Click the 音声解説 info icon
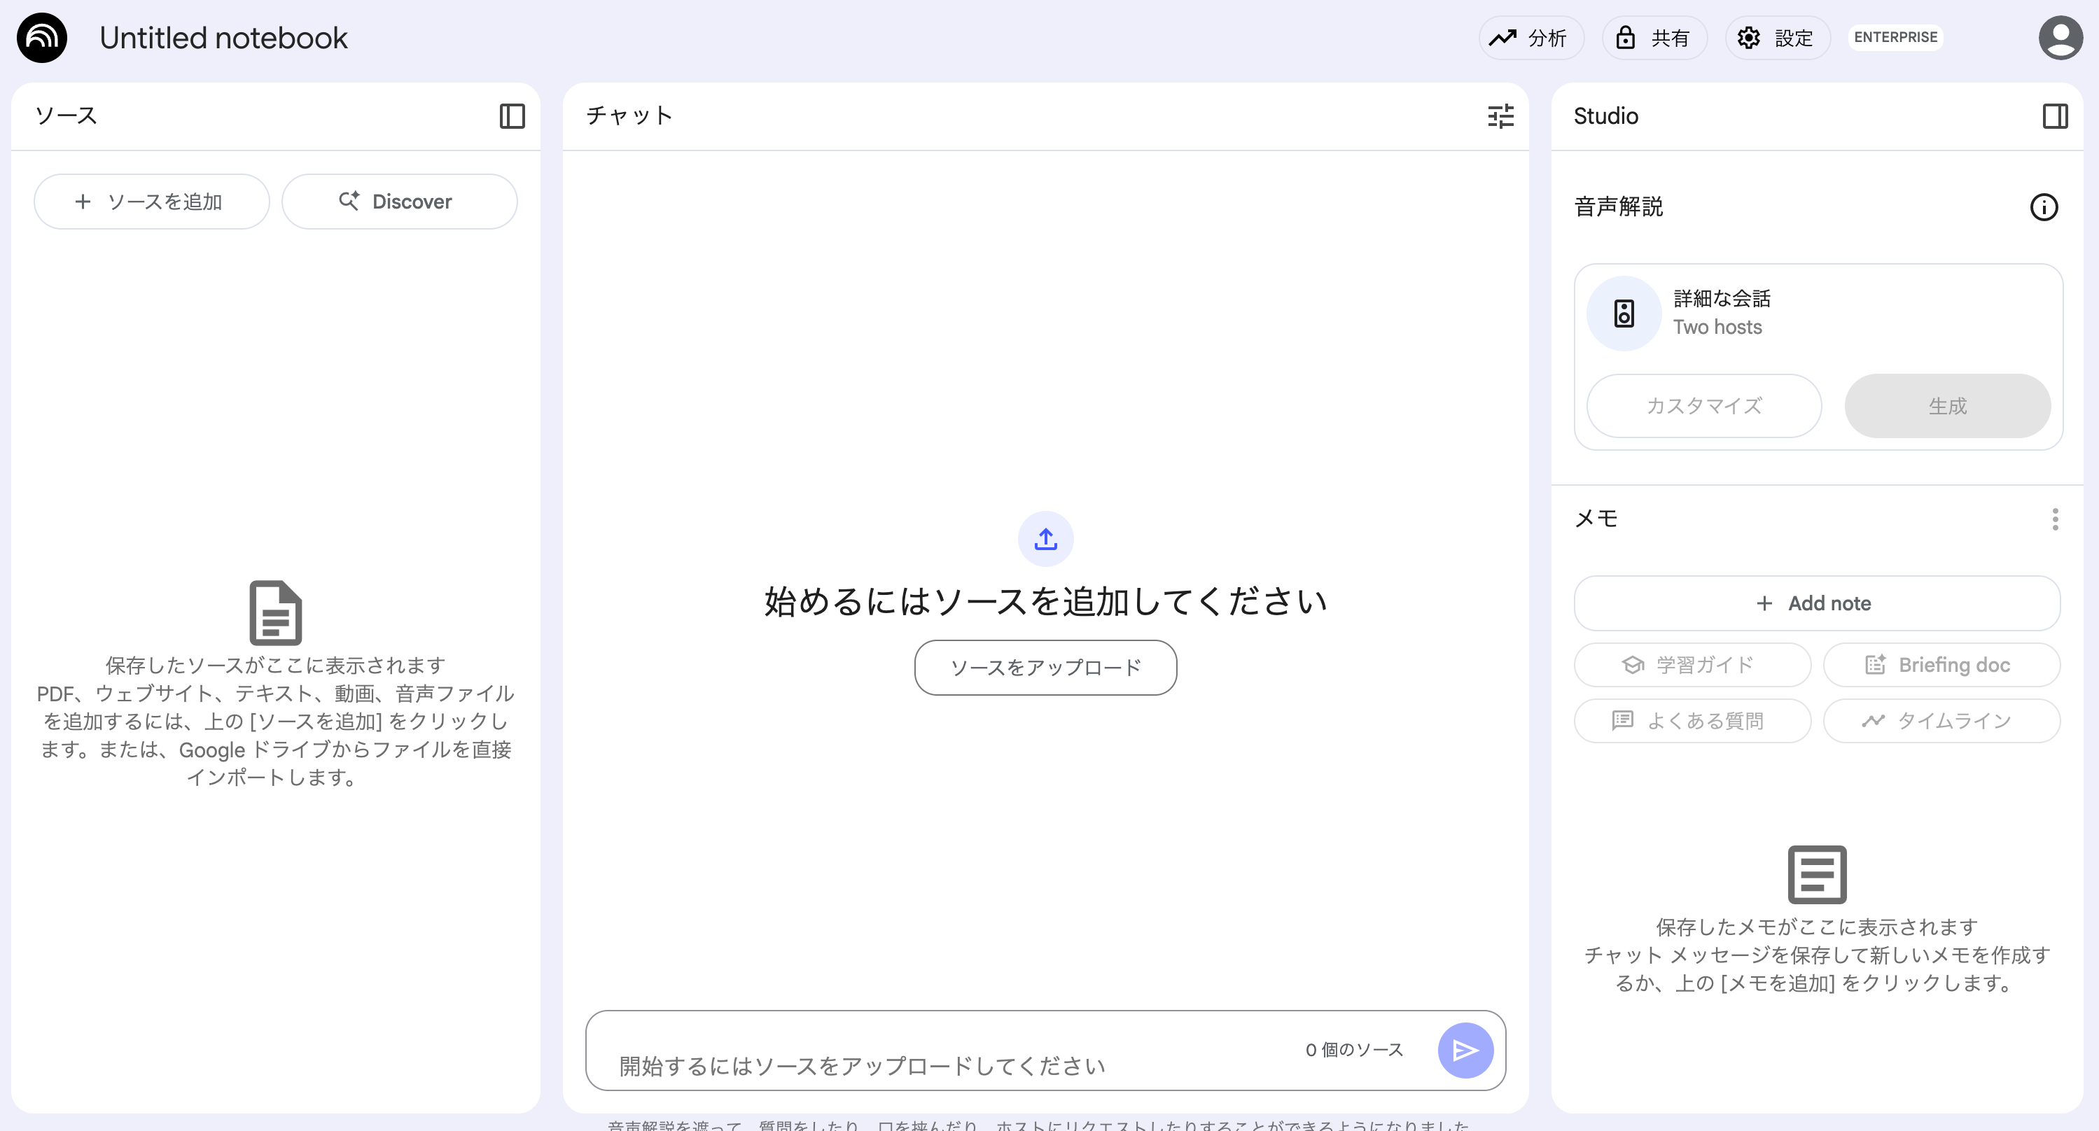2099x1131 pixels. click(2044, 208)
